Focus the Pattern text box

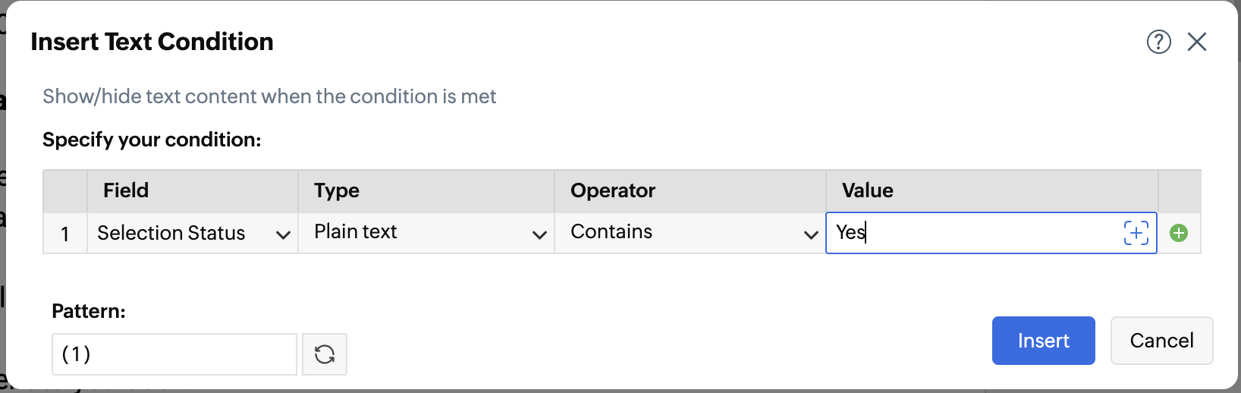tap(174, 354)
